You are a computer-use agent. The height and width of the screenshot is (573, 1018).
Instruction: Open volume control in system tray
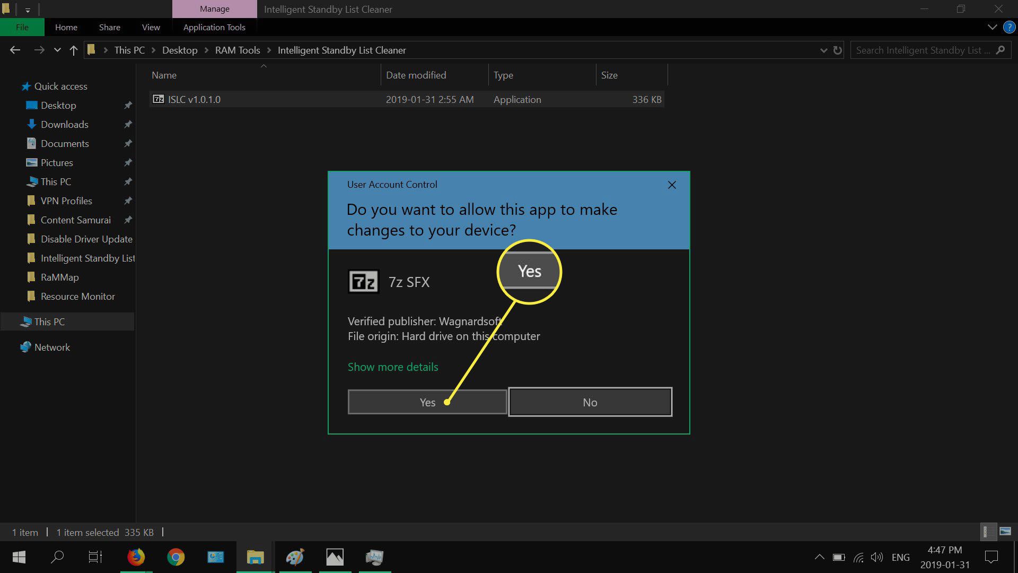pos(877,557)
